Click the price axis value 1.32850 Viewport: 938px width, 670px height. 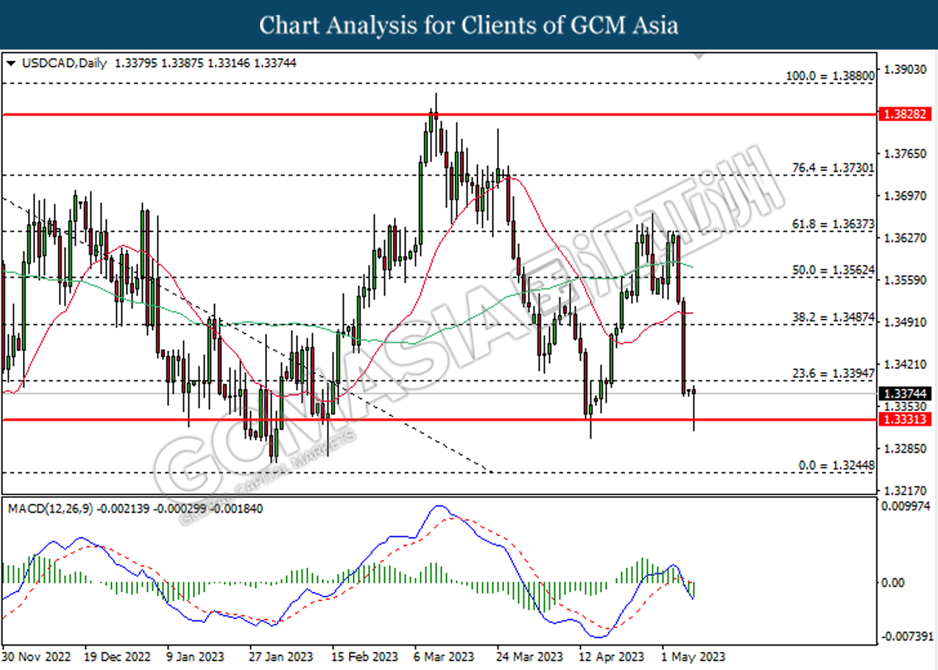click(905, 449)
